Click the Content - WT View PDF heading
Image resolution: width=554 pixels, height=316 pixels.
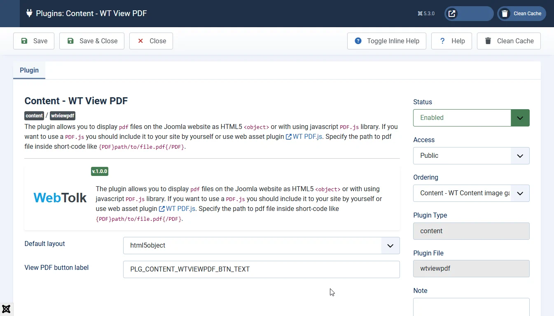point(76,101)
